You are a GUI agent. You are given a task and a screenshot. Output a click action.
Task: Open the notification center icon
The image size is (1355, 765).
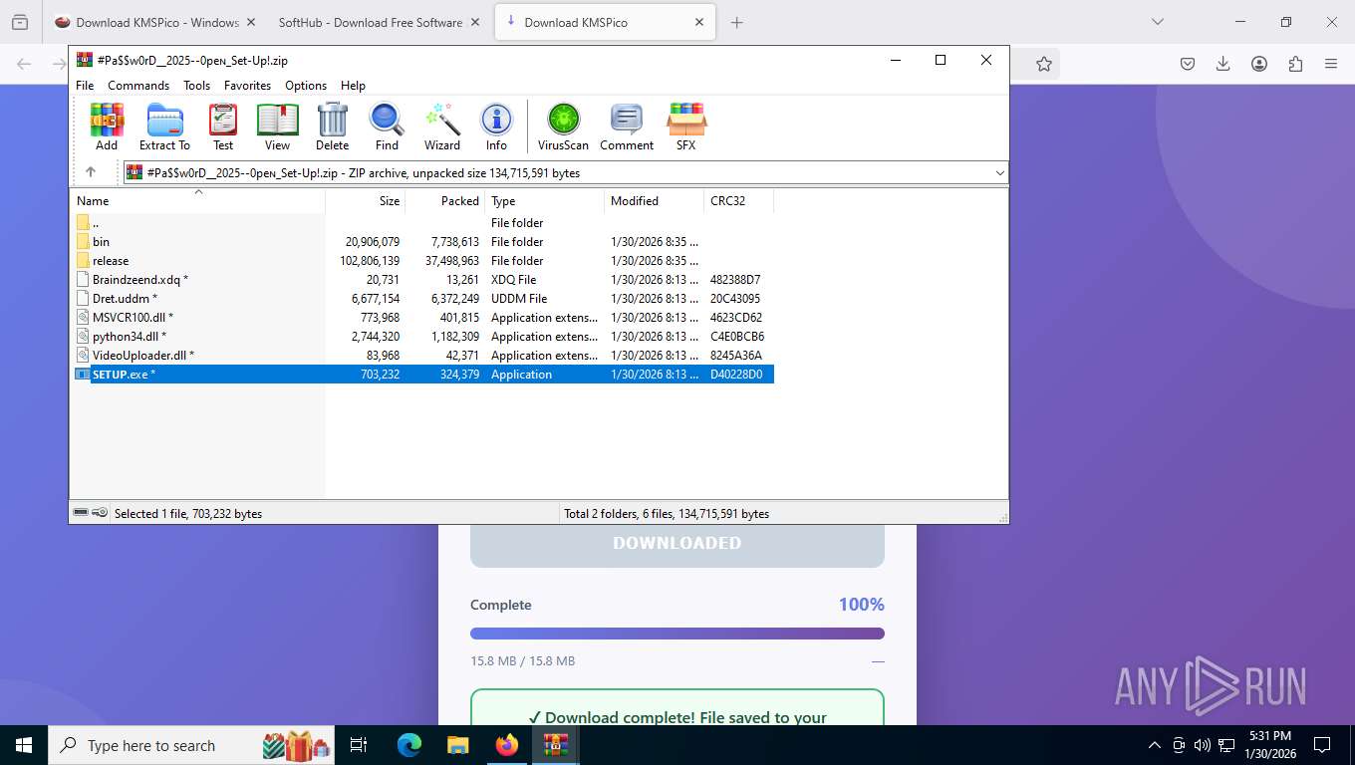(x=1322, y=745)
